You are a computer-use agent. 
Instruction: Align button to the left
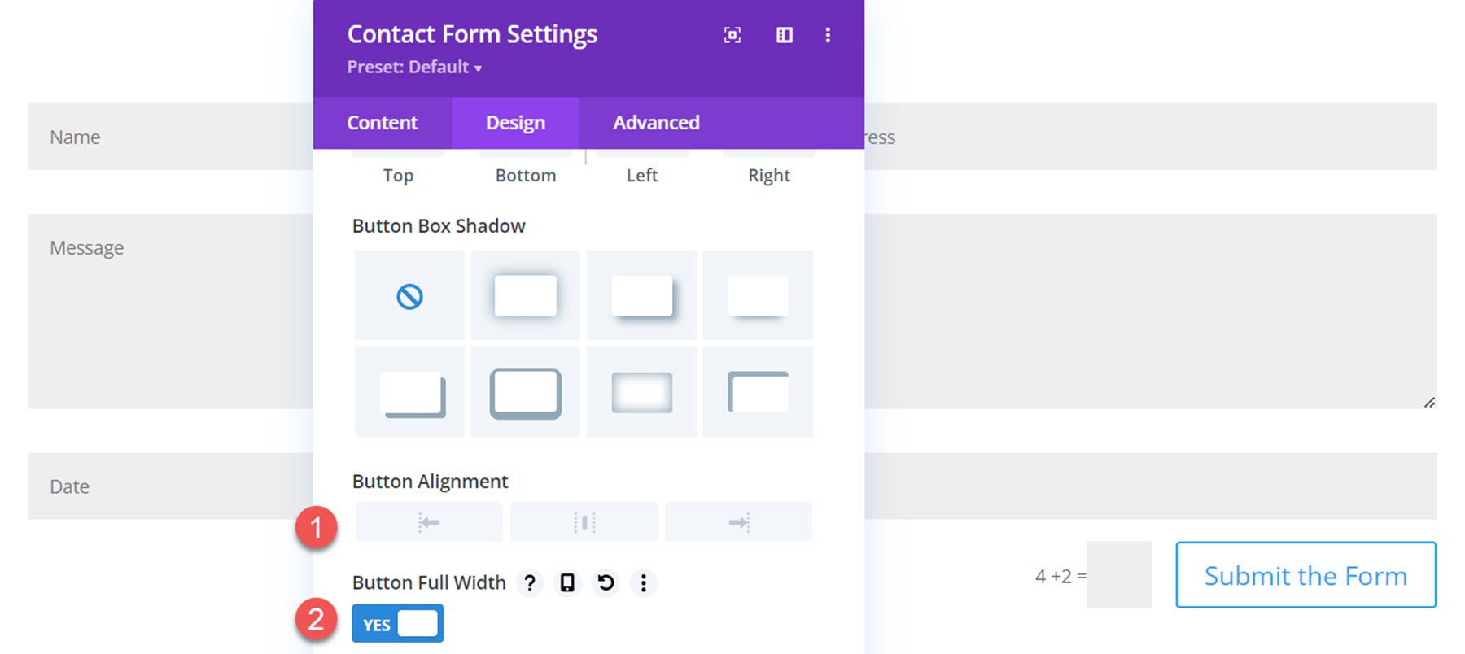[429, 522]
